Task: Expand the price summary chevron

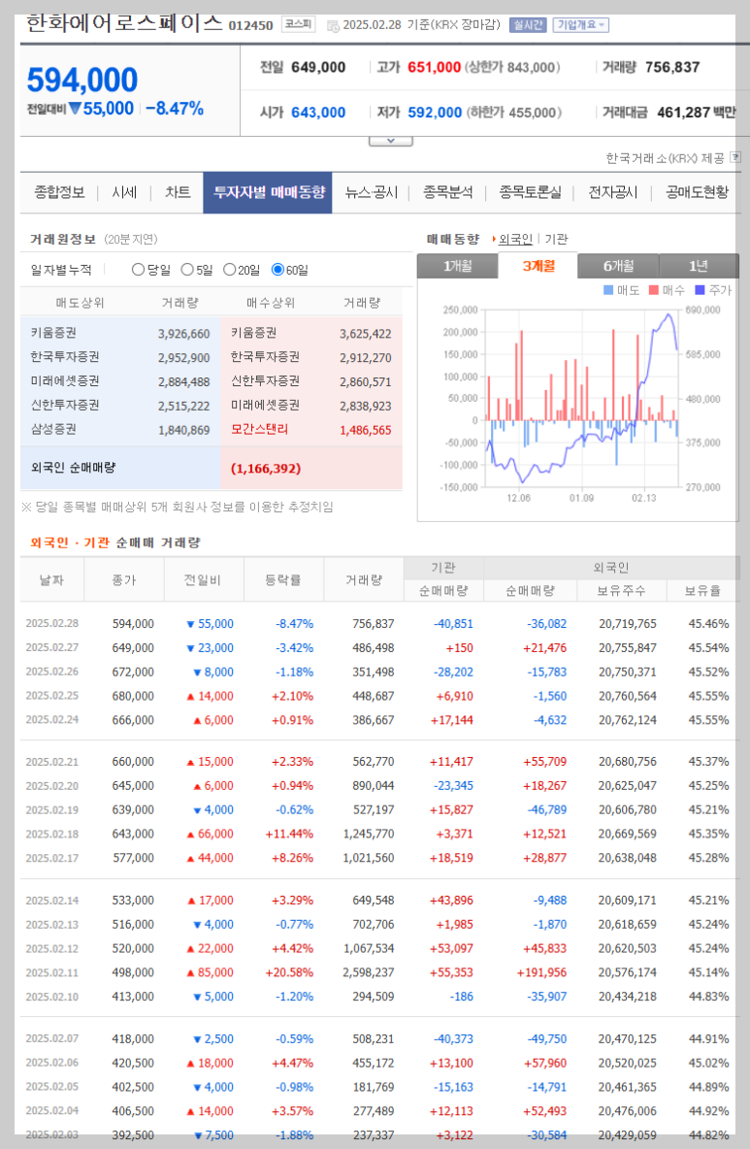Action: point(391,141)
